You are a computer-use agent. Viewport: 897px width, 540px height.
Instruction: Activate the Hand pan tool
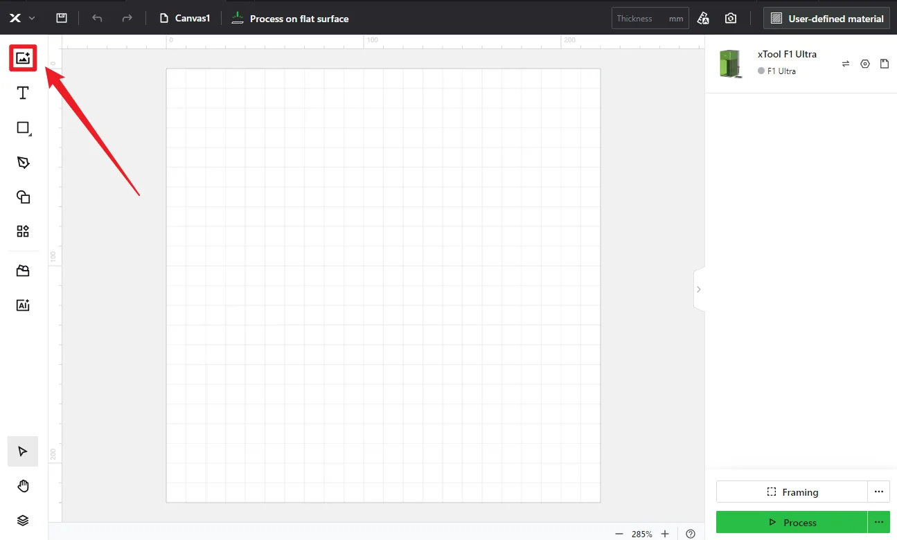[23, 486]
